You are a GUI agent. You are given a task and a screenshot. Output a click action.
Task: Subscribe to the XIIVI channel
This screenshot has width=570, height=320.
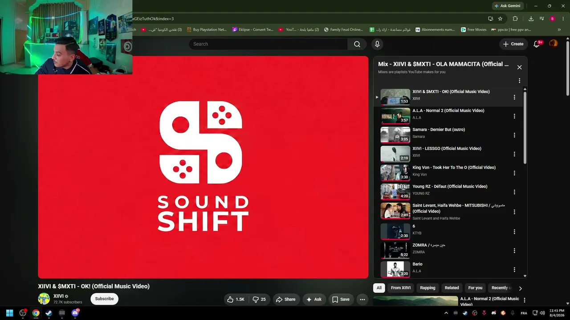coord(105,299)
